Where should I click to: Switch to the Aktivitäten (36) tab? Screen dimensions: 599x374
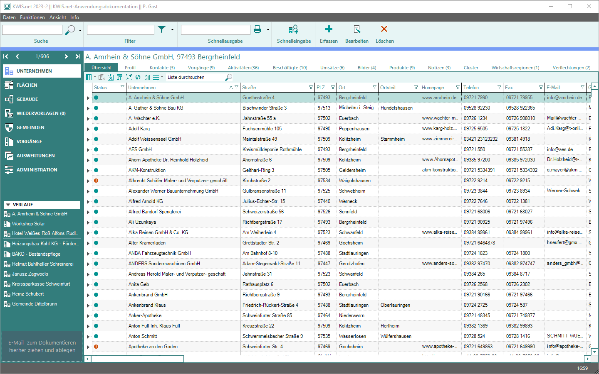point(243,68)
